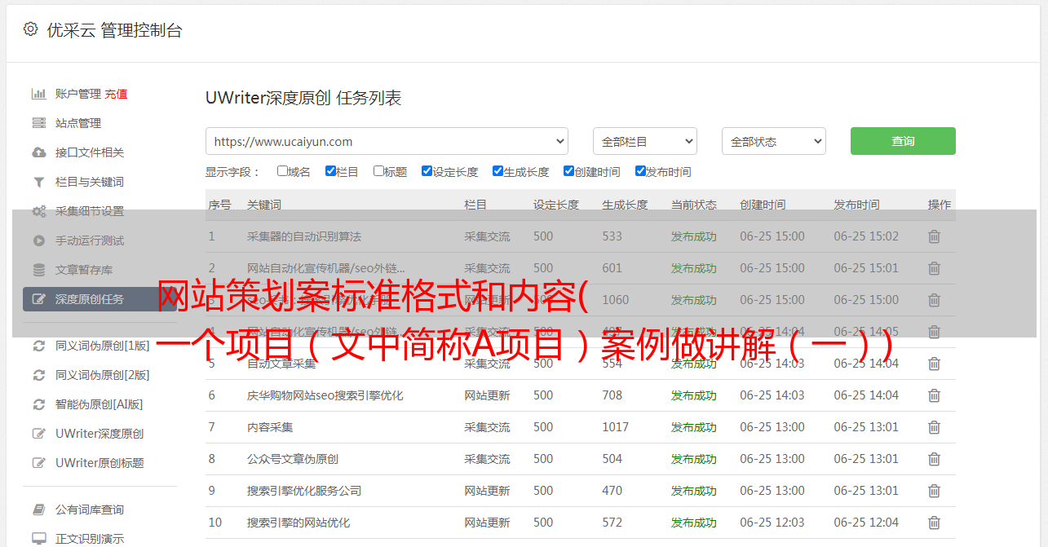Uncheck the 发布时间 checkbox

point(640,171)
